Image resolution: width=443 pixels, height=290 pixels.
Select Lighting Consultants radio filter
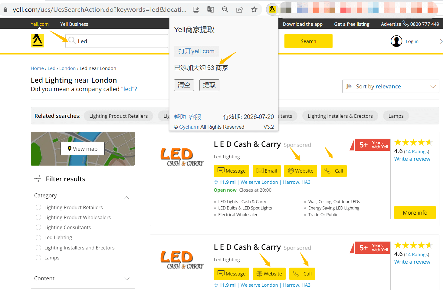pos(38,227)
